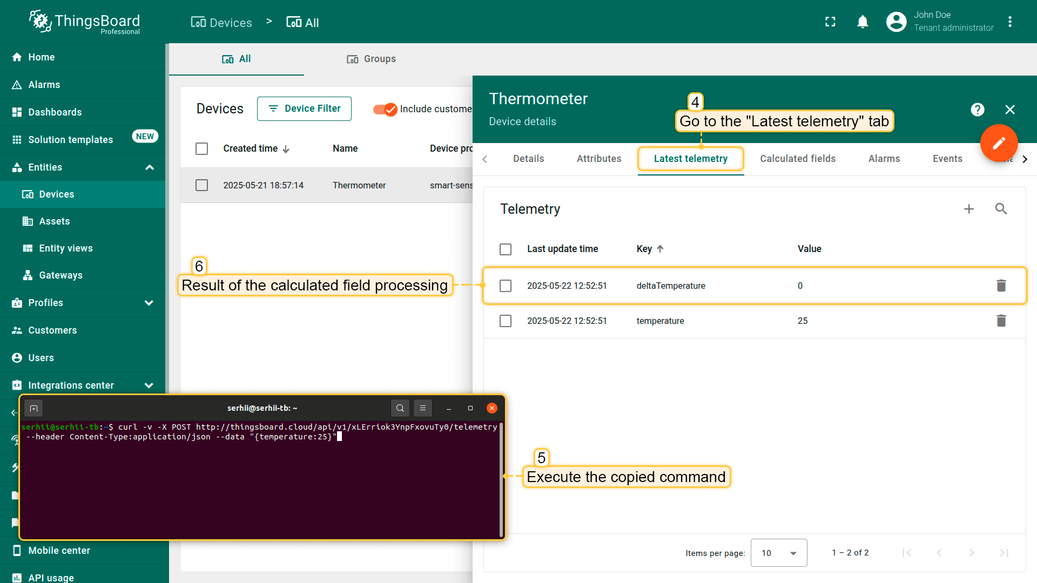The image size is (1037, 583).
Task: Switch to the Attributes tab
Action: point(598,159)
